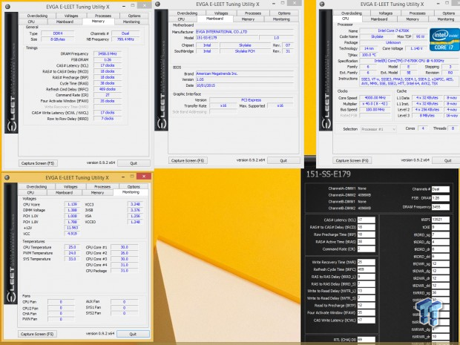Select the Options tab in the Monitoring window
Image resolution: width=460 pixels, height=345 pixels.
pyautogui.click(x=134, y=186)
